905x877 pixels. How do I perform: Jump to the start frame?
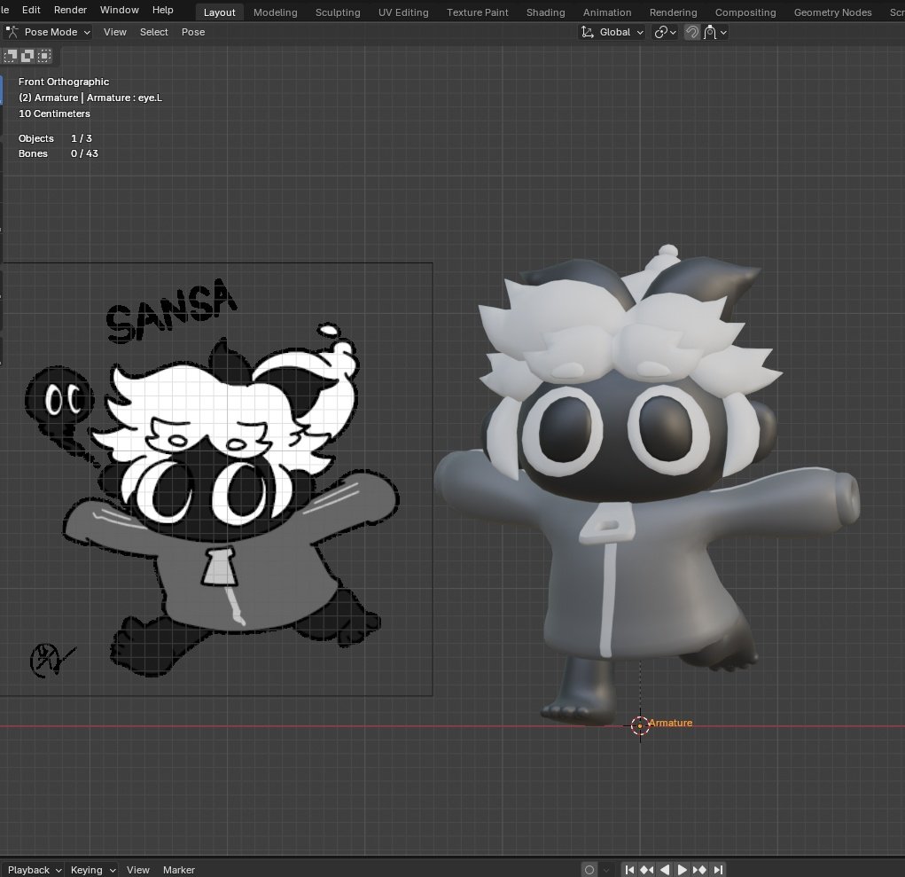pos(629,870)
